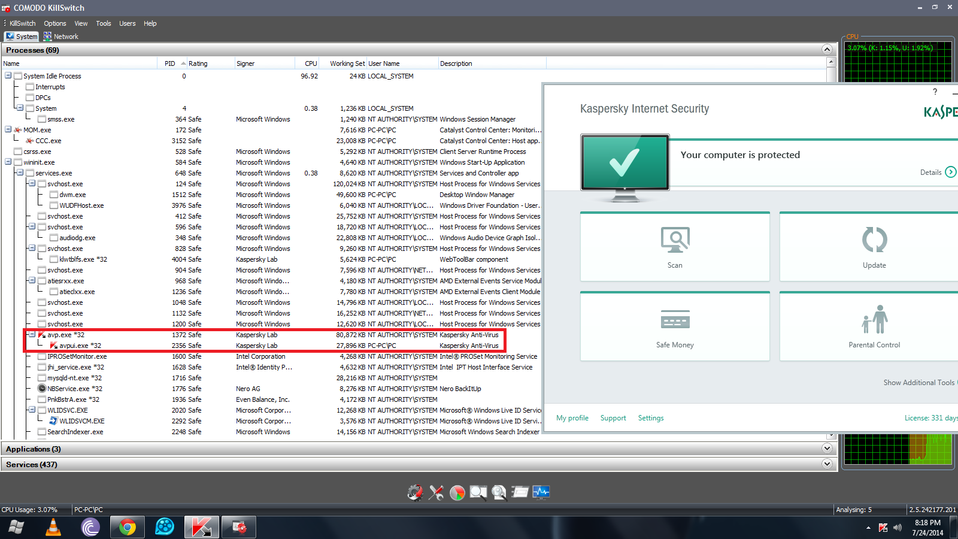Expand the Services (437) panel

pyautogui.click(x=827, y=464)
